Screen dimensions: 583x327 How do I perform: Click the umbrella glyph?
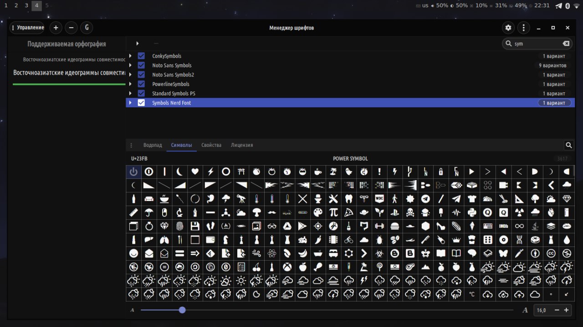tap(148, 212)
